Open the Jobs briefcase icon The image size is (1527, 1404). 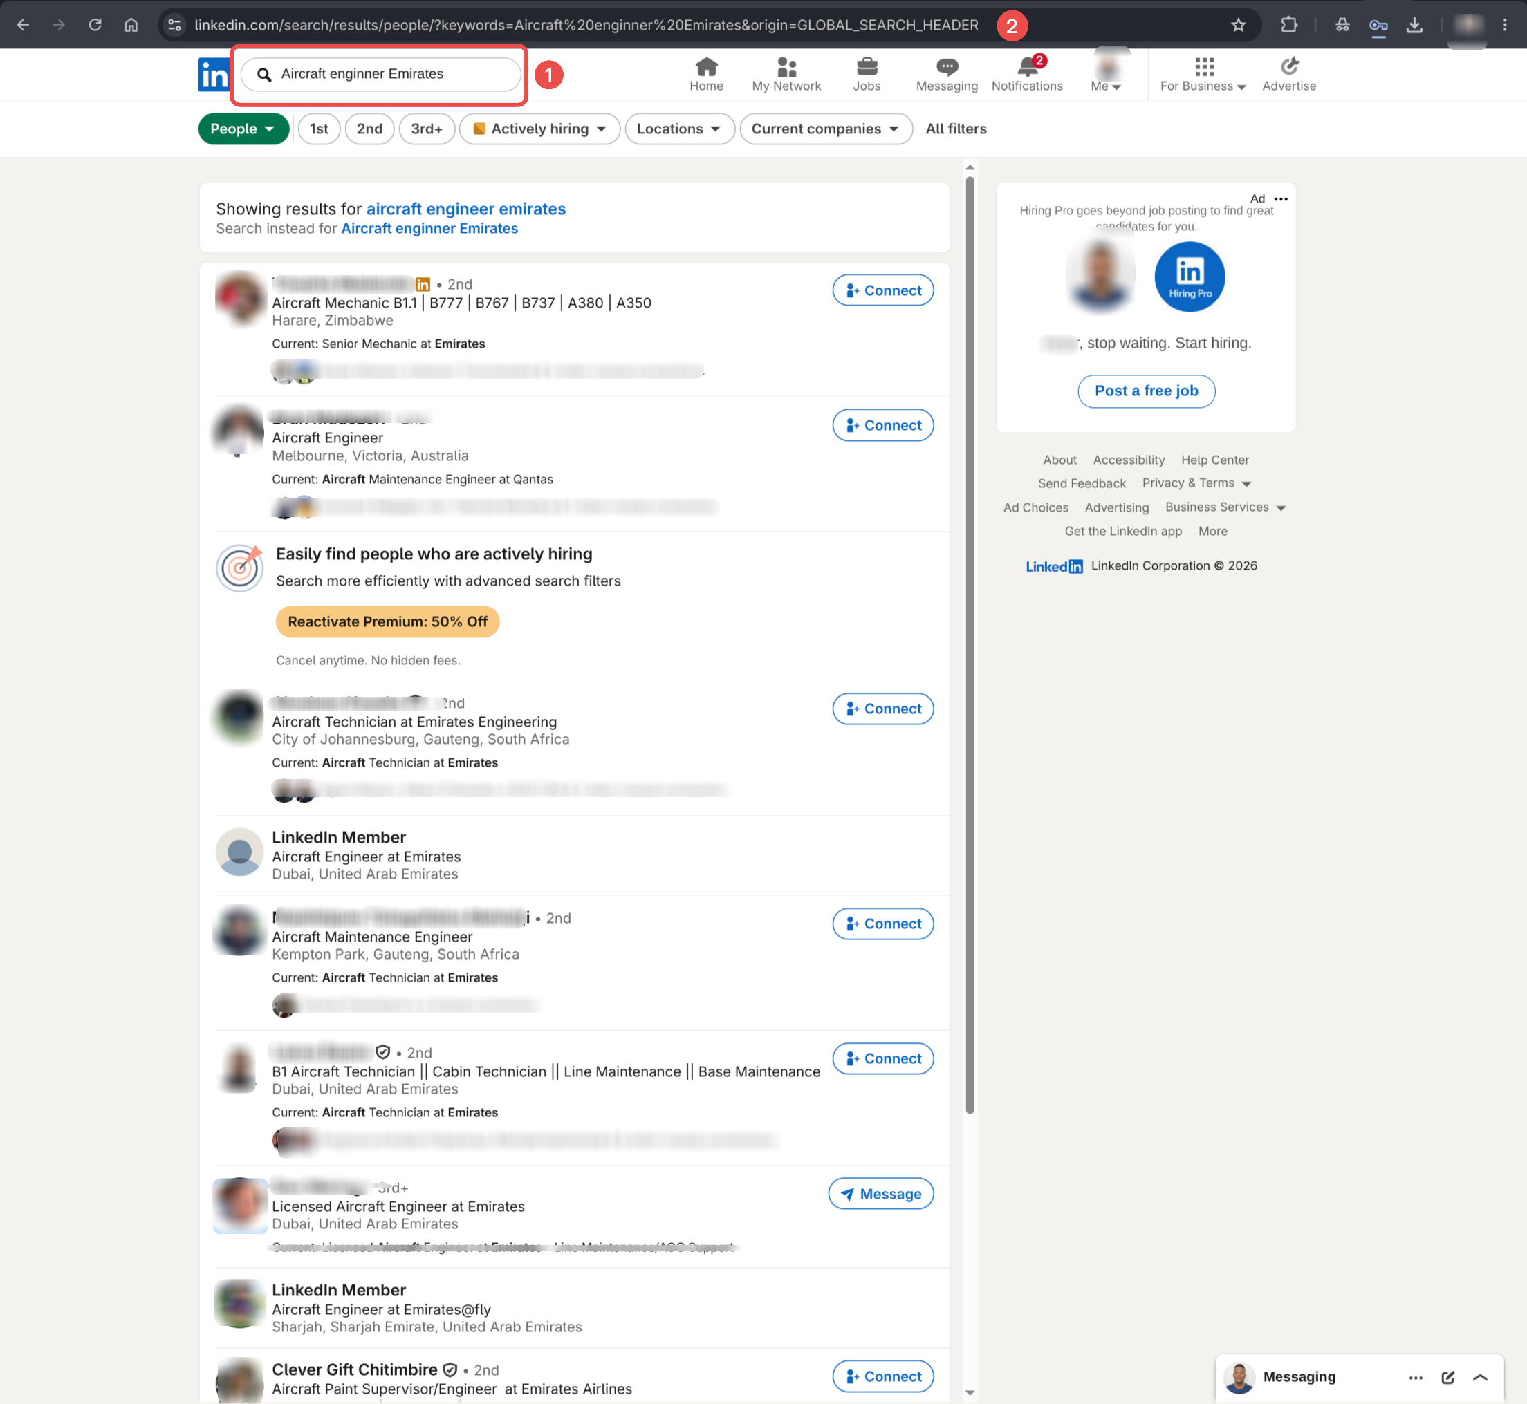[867, 75]
